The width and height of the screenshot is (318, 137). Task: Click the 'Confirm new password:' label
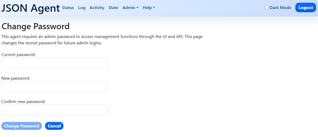click(x=23, y=102)
